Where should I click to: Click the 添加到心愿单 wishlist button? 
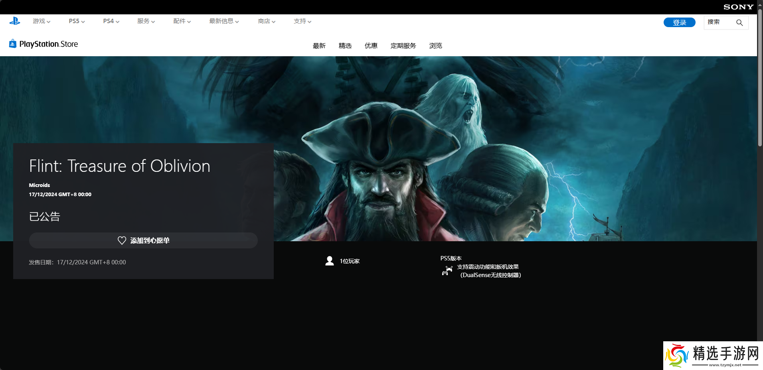click(143, 240)
